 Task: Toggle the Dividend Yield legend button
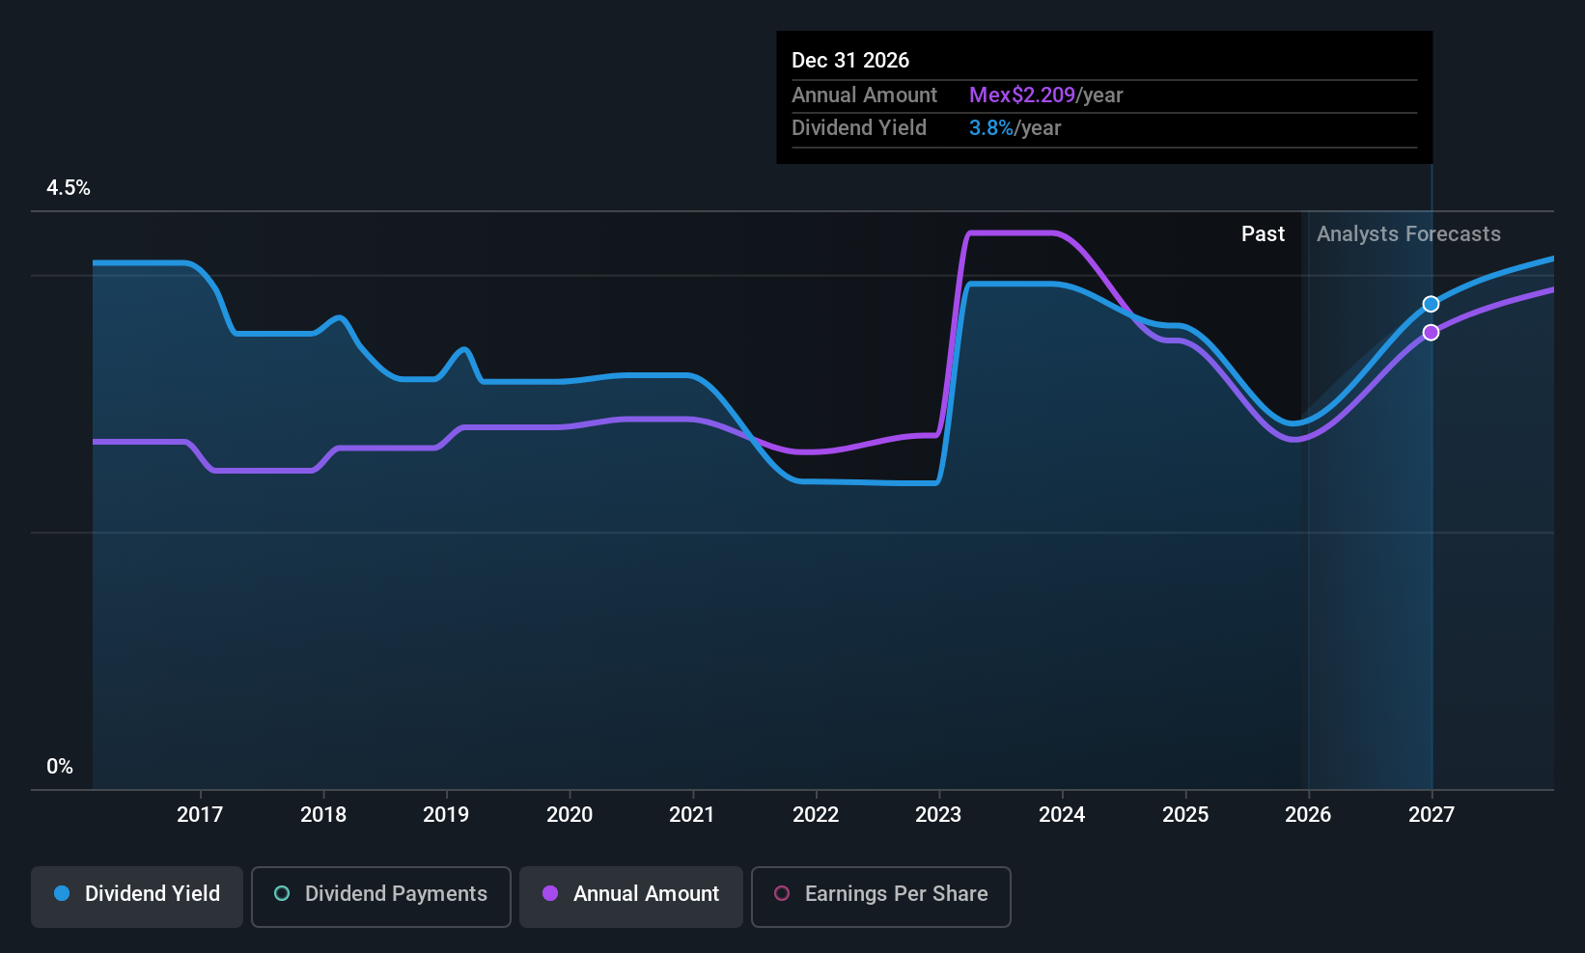coord(137,896)
